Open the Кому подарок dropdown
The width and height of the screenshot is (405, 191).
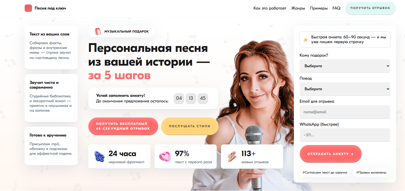345,66
